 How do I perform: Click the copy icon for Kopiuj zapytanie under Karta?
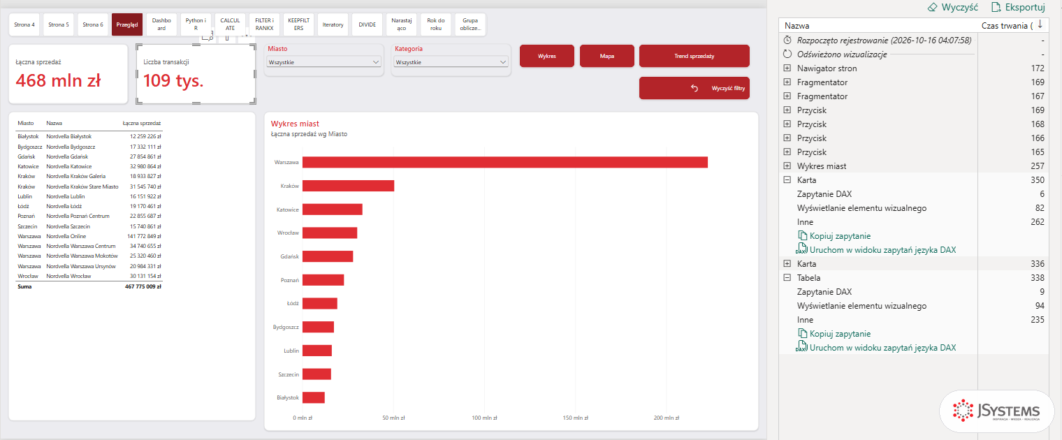pos(803,236)
